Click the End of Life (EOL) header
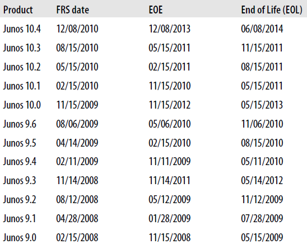The image size is (307, 244). pyautogui.click(x=272, y=10)
